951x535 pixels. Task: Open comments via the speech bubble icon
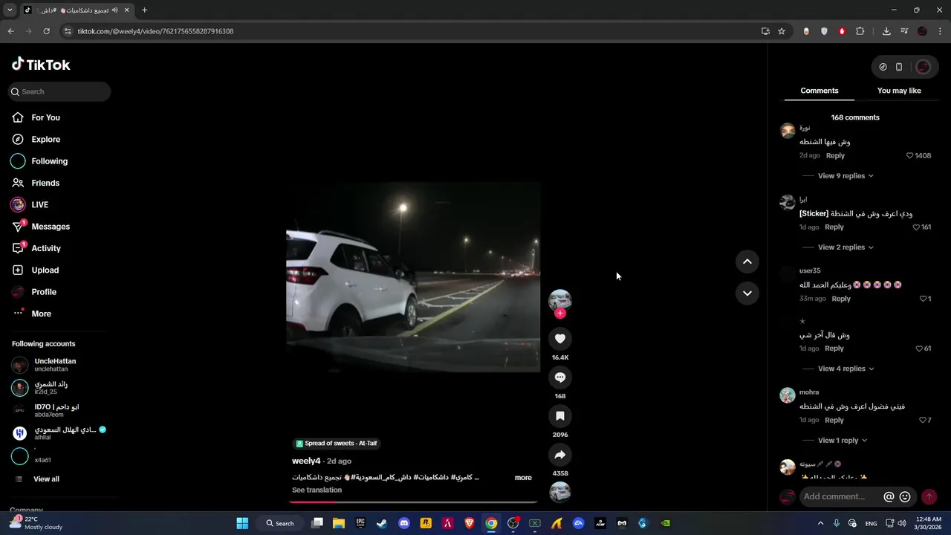click(560, 377)
